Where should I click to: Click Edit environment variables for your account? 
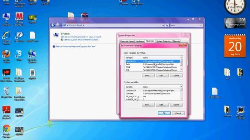[x=81, y=37]
